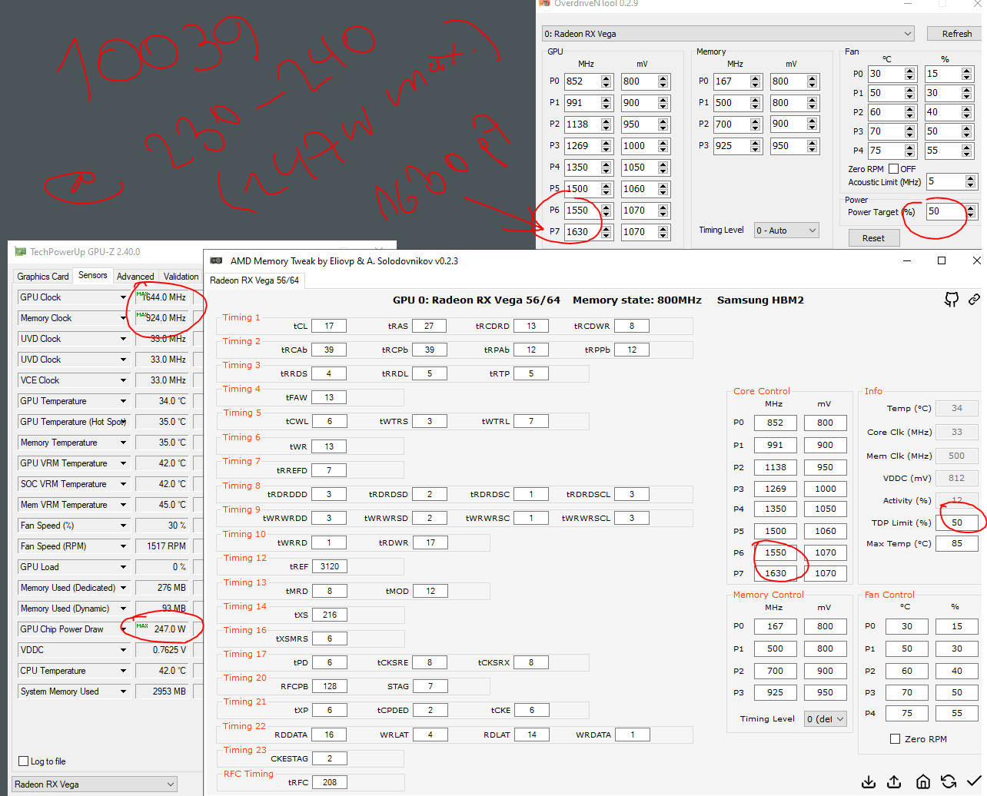
Task: Click the RFCPB field showing 128
Action: (330, 686)
